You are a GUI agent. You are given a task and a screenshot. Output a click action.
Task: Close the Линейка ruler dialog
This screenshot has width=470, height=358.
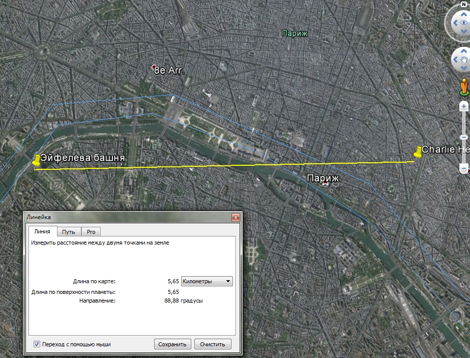236,217
